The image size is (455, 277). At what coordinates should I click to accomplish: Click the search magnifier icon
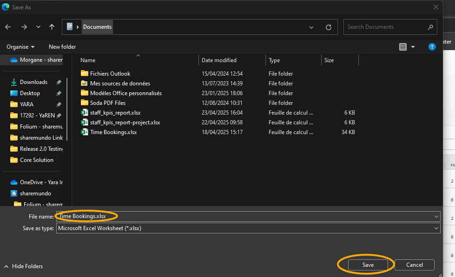430,27
